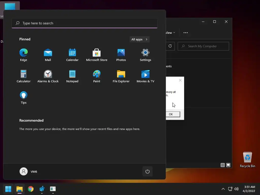Open the Recycle Bin desktop icon
The width and height of the screenshot is (260, 195).
[247, 160]
